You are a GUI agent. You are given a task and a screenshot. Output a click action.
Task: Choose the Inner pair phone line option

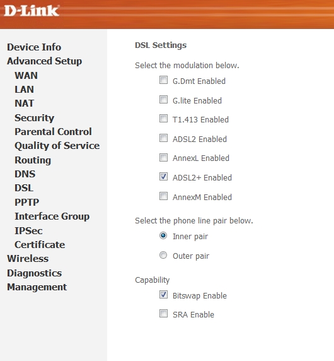pos(163,235)
